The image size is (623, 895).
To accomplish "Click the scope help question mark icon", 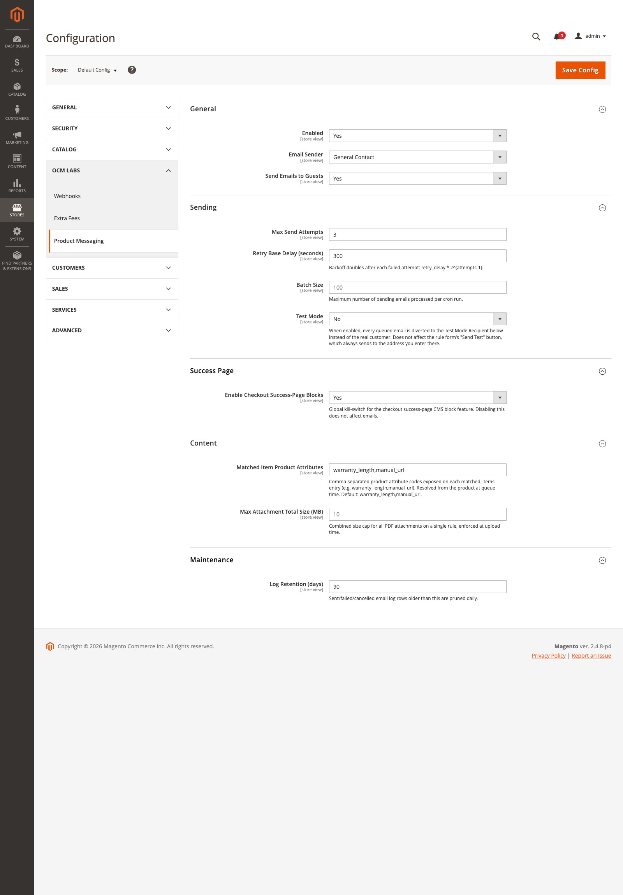I will coord(132,70).
